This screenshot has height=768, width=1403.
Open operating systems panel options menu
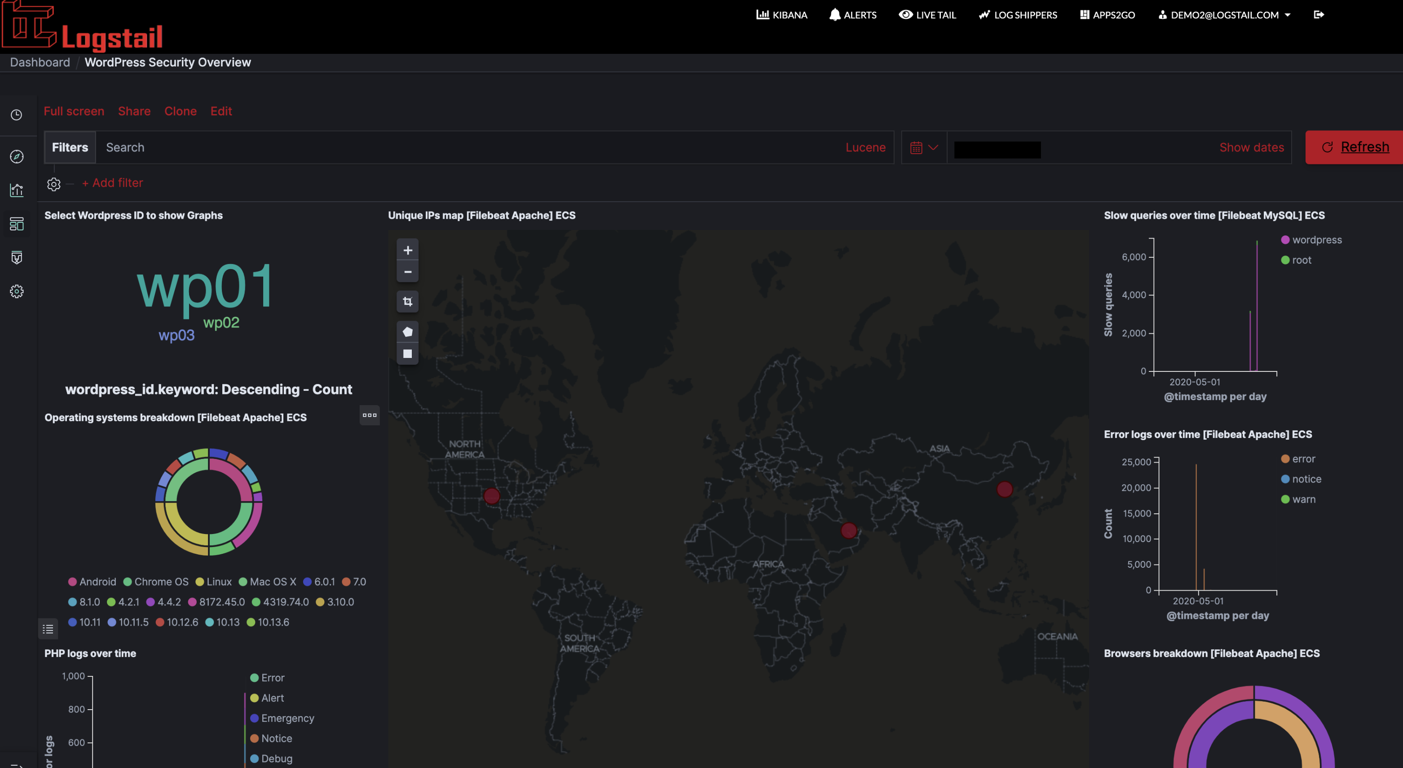(369, 415)
